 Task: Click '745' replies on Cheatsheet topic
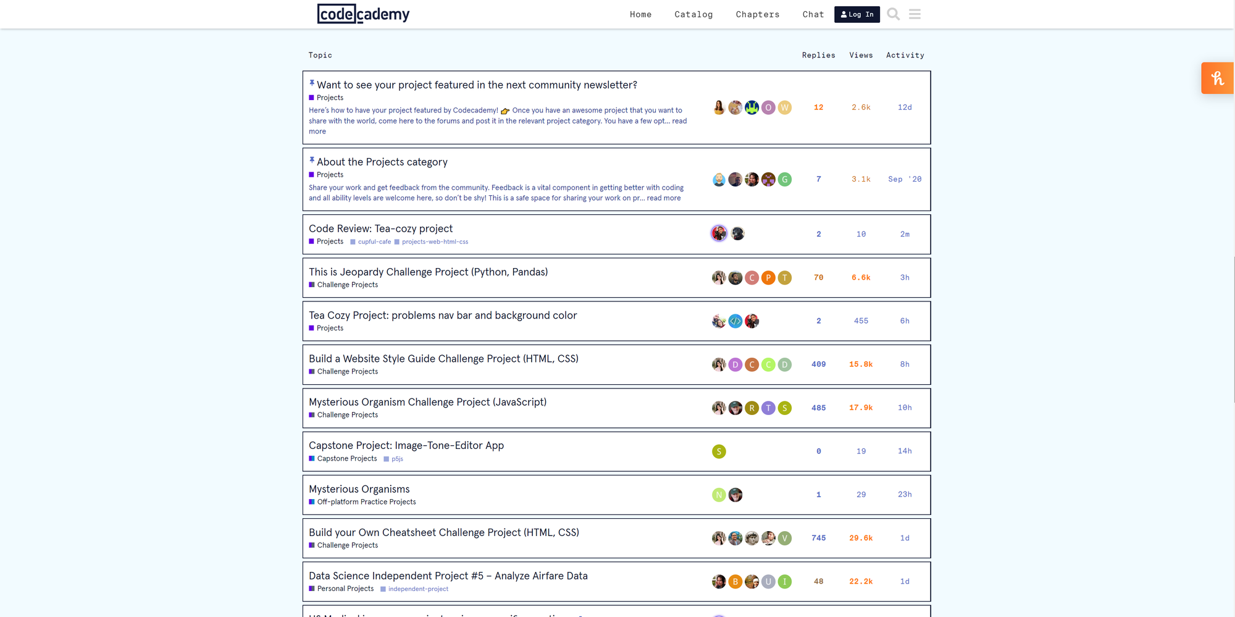[818, 539]
